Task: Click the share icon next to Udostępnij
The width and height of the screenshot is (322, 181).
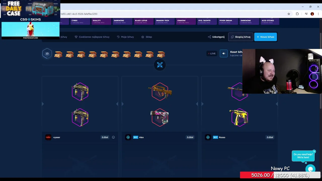Action: point(209,37)
